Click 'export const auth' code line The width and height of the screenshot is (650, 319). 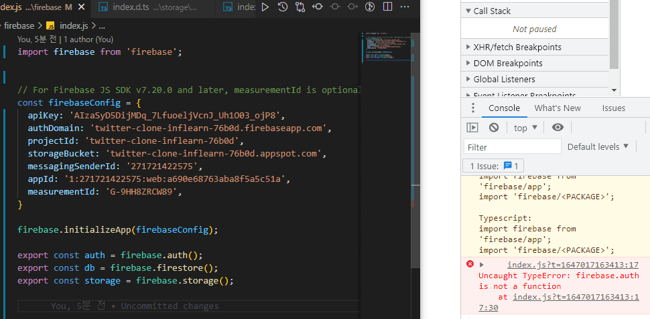[110, 255]
